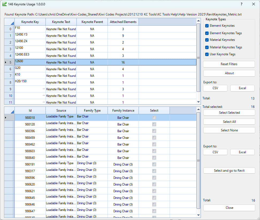
Task: Click the ellipsis in row 10 Keynote Key cell
Action: point(43,96)
